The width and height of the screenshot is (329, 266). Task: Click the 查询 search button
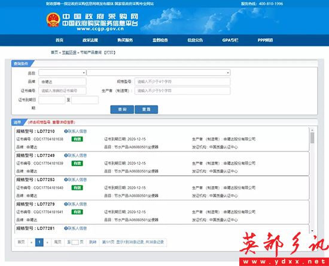point(122,109)
